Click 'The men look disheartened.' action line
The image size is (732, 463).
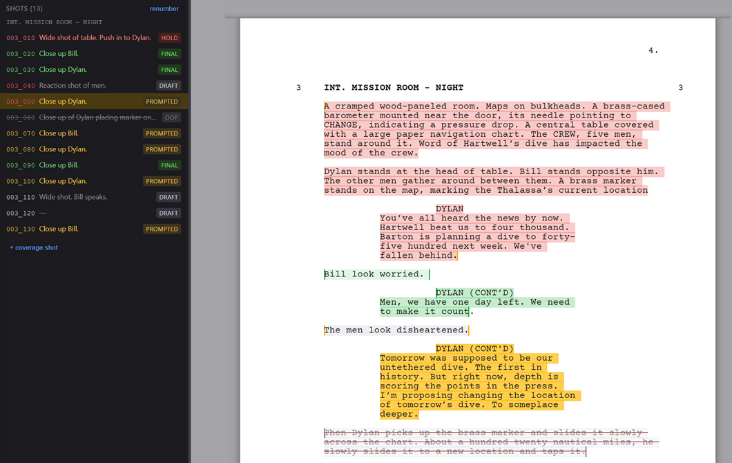pyautogui.click(x=396, y=330)
